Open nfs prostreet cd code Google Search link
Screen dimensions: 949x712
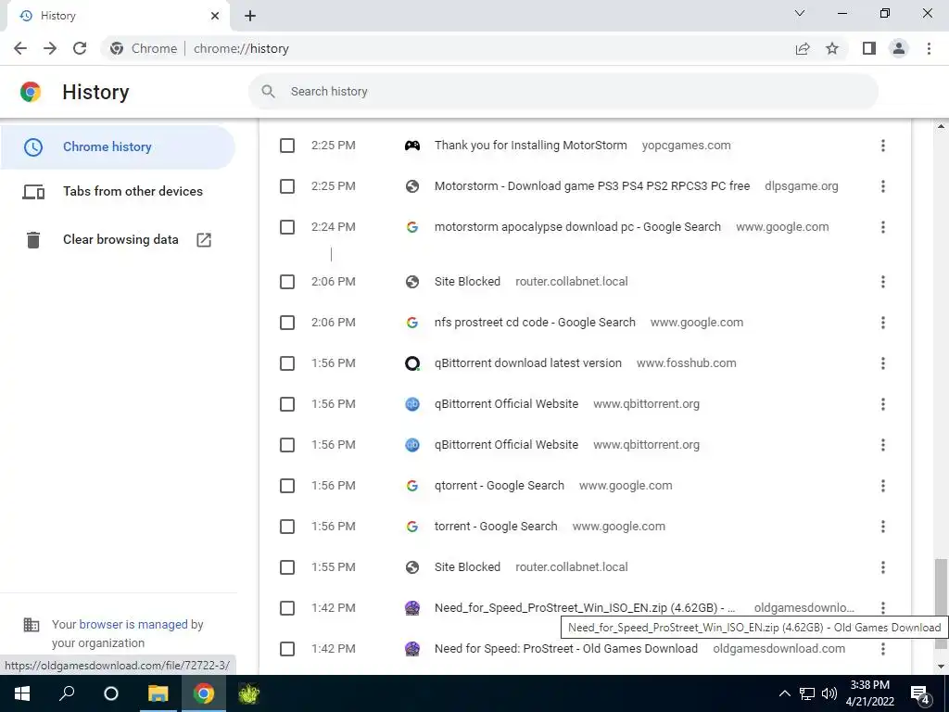pos(535,323)
